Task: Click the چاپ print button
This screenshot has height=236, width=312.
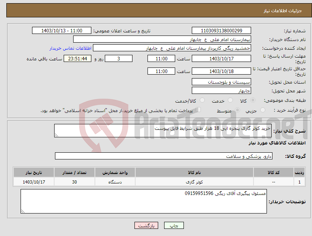Action: coord(174,225)
